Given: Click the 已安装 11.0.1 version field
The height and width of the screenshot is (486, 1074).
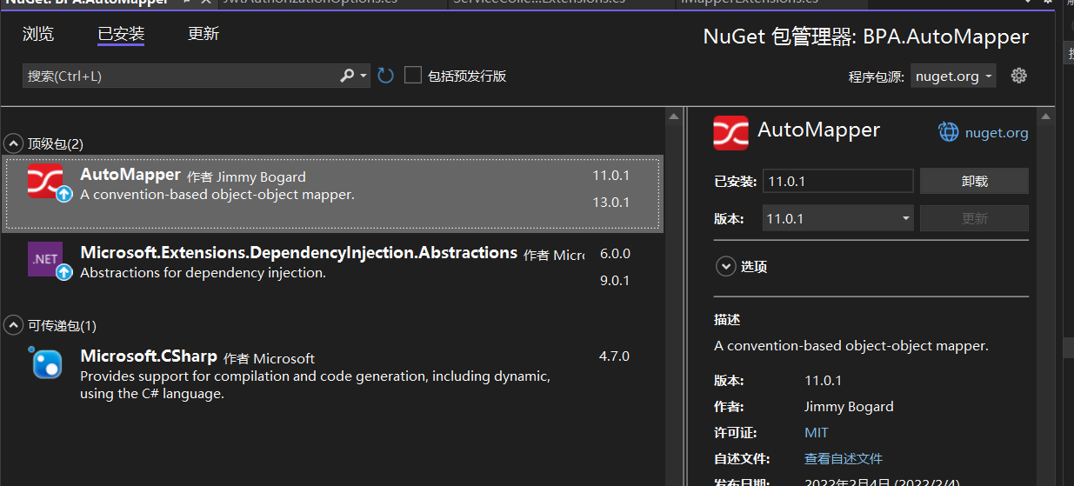Looking at the screenshot, I should point(837,181).
